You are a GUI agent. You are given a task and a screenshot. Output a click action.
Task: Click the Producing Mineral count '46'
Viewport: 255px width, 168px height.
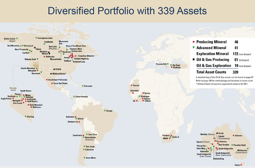coord(236,42)
